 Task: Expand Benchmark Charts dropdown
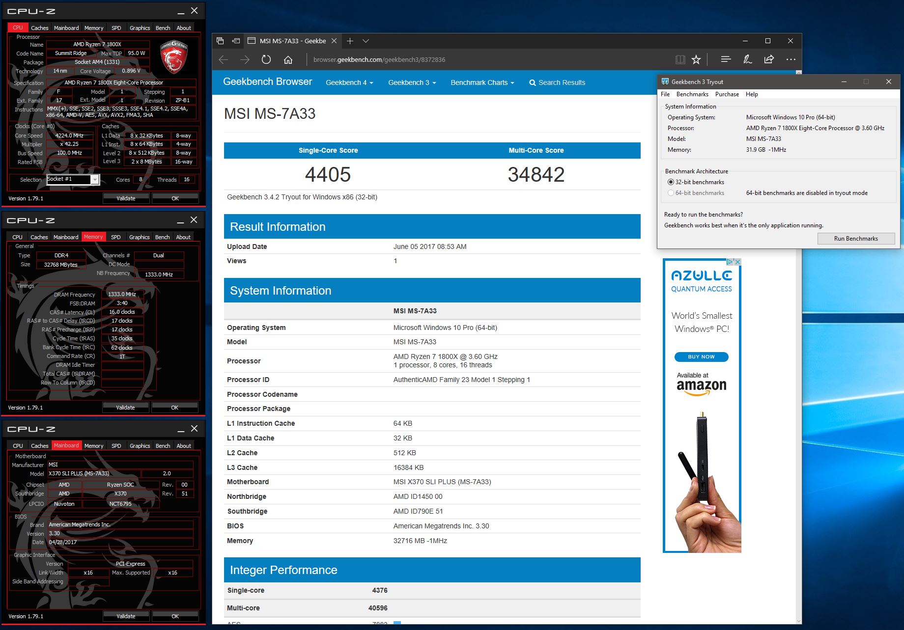[482, 82]
